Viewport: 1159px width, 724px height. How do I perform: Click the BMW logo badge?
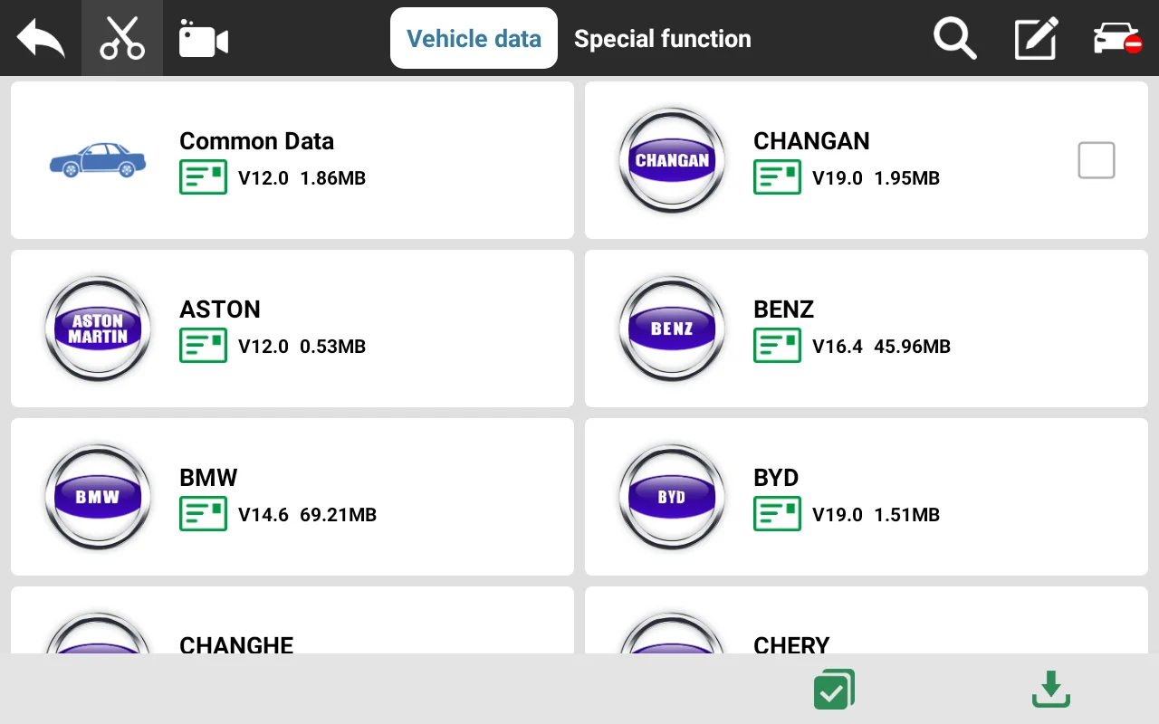[98, 497]
